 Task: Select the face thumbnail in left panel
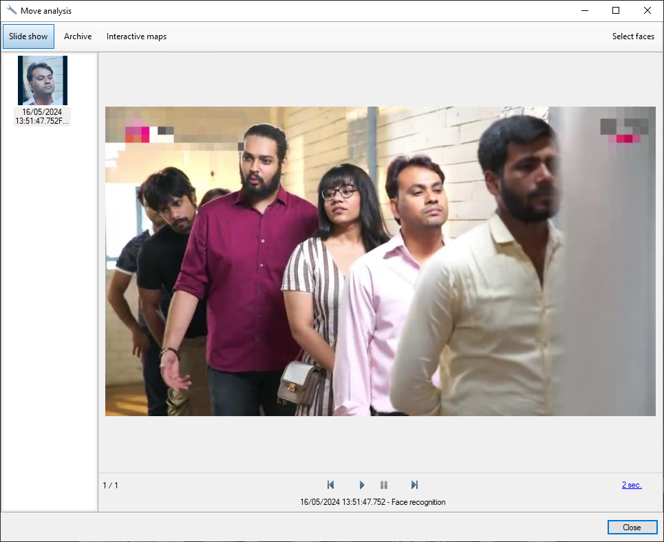[x=43, y=80]
